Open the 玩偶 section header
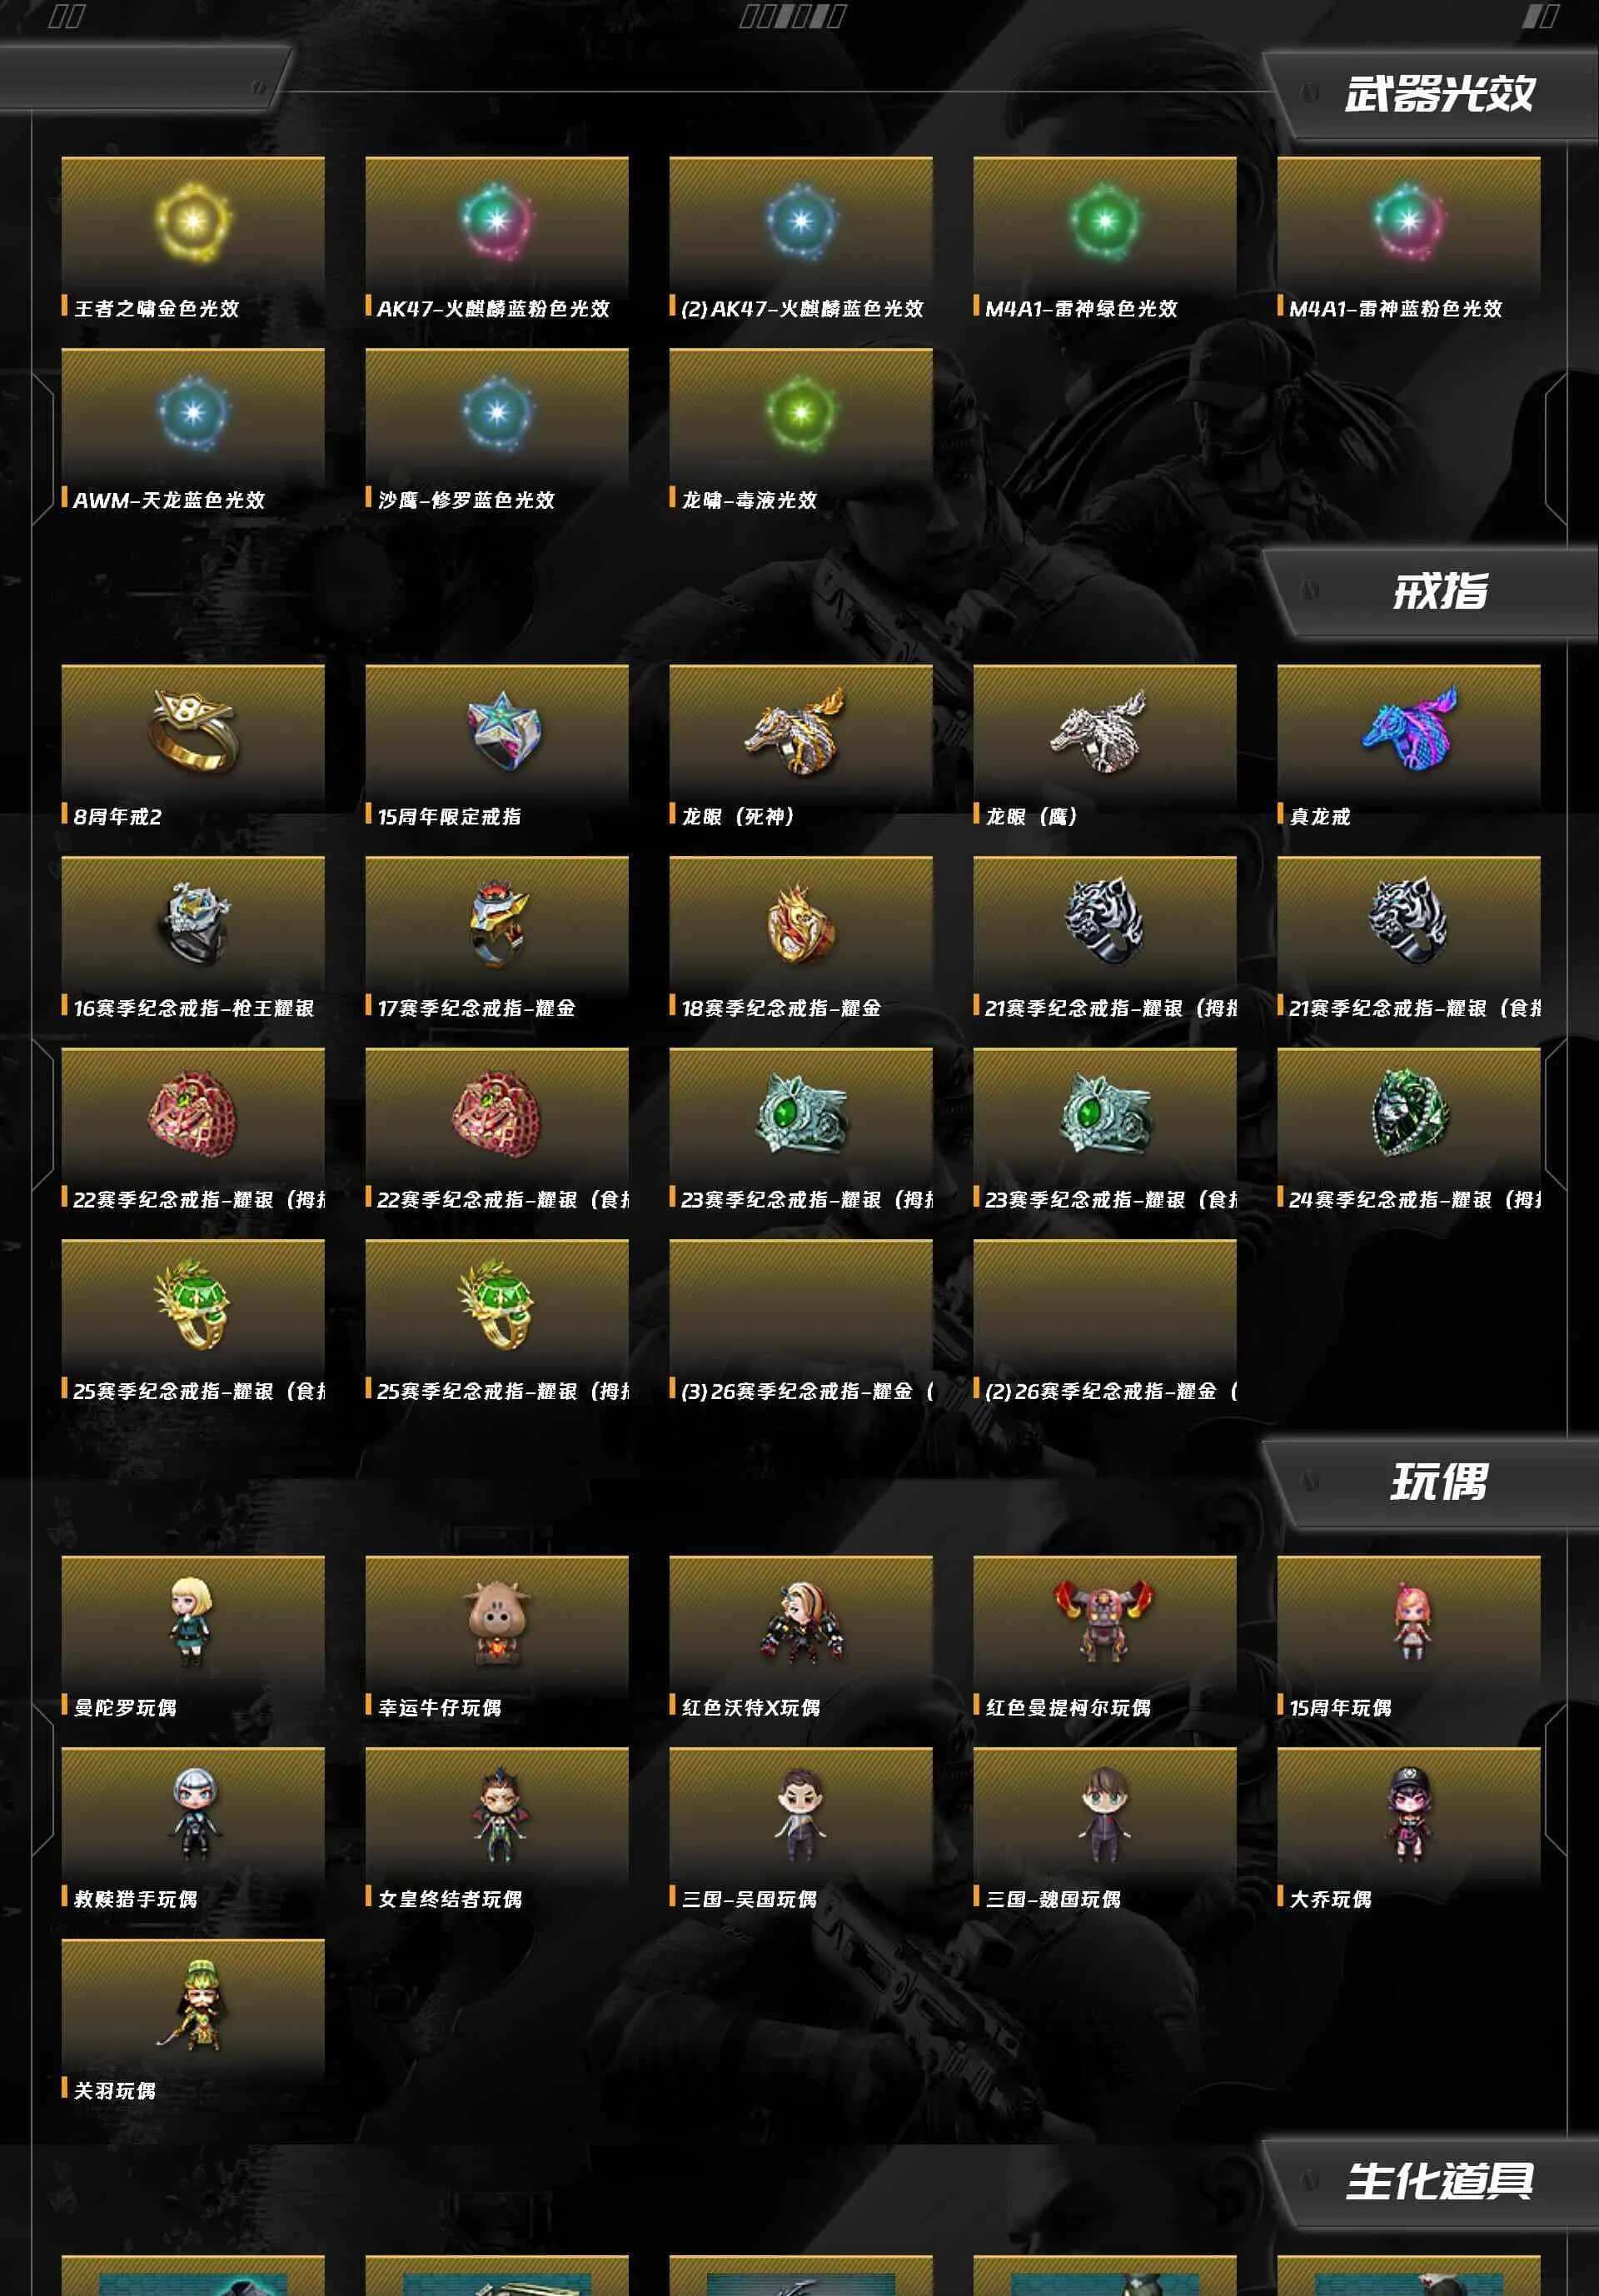 coord(1439,1482)
